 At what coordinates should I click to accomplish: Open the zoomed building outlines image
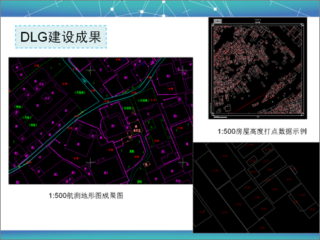tap(257, 188)
